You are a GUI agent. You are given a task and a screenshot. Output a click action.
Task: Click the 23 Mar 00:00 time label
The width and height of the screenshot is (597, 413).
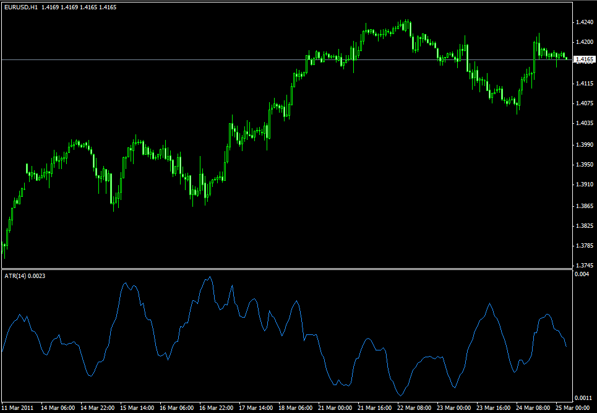coord(454,407)
